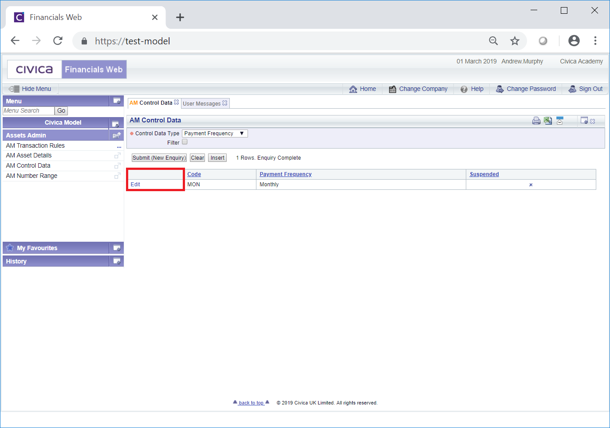This screenshot has height=428, width=610.
Task: Click the Insert button
Action: [217, 158]
